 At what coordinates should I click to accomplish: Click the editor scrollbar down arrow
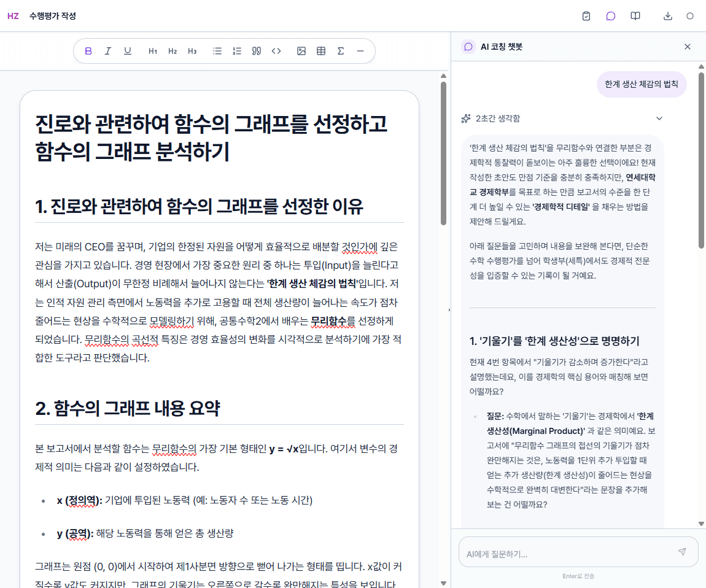click(443, 583)
